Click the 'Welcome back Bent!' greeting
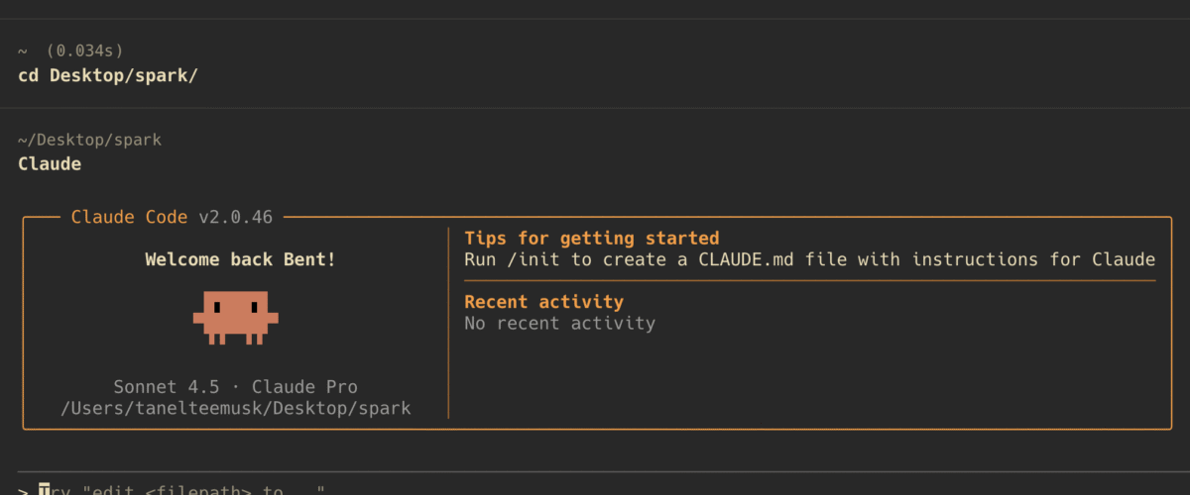Viewport: 1190px width, 495px height. [x=240, y=259]
